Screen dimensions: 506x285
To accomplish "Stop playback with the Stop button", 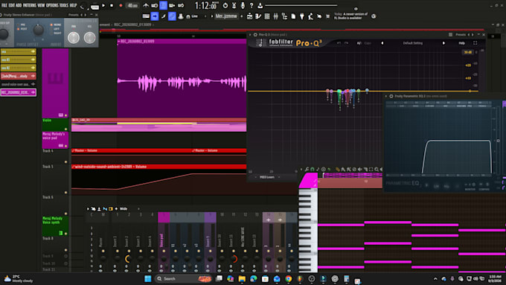I will 112,5.
